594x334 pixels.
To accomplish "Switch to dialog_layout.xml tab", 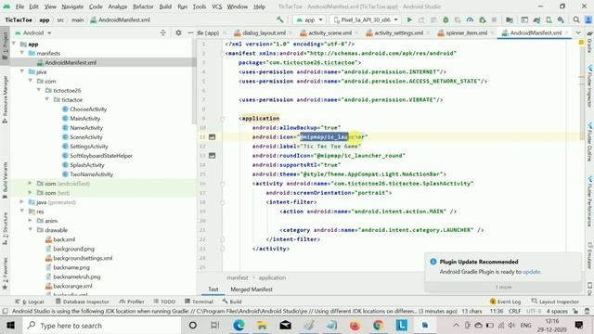I will 264,33.
